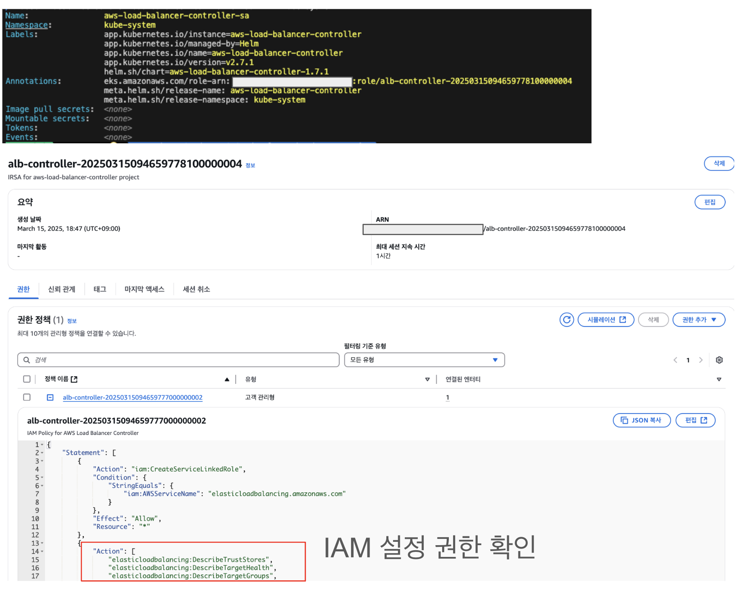Go to the previous page arrow
This screenshot has width=745, height=590.
[675, 360]
